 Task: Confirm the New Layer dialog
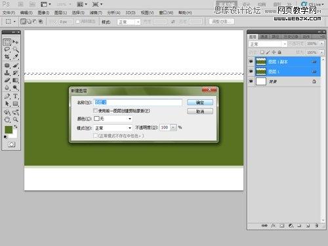coord(200,102)
